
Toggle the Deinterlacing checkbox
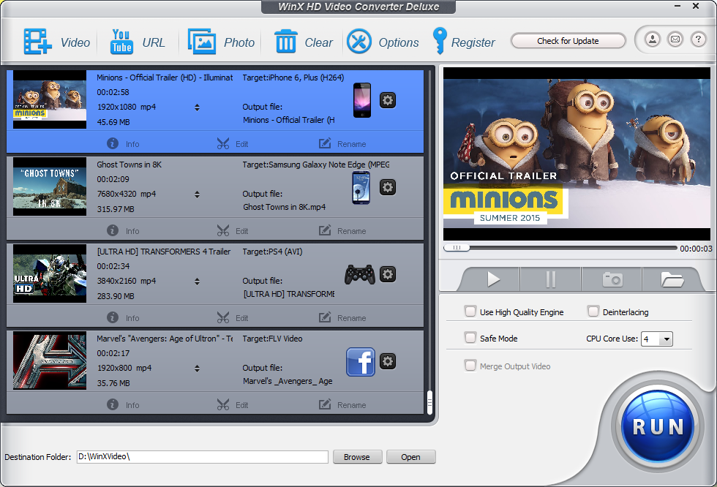pos(593,312)
